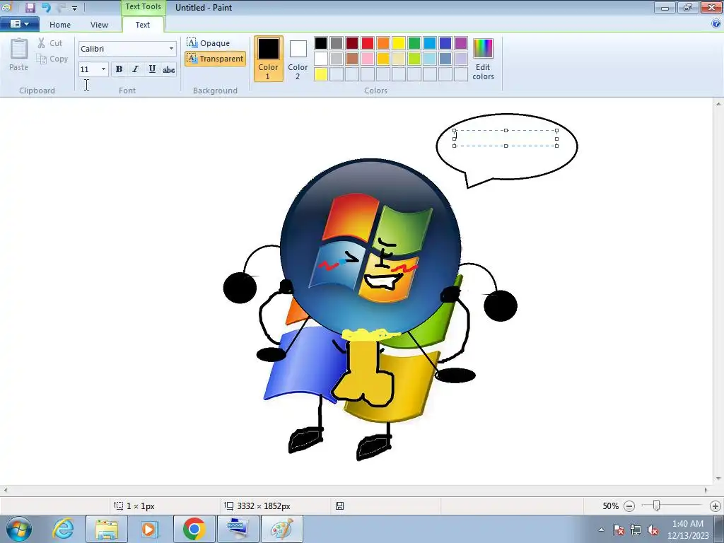
Task: Select Color 1 foreground box
Action: 268,59
